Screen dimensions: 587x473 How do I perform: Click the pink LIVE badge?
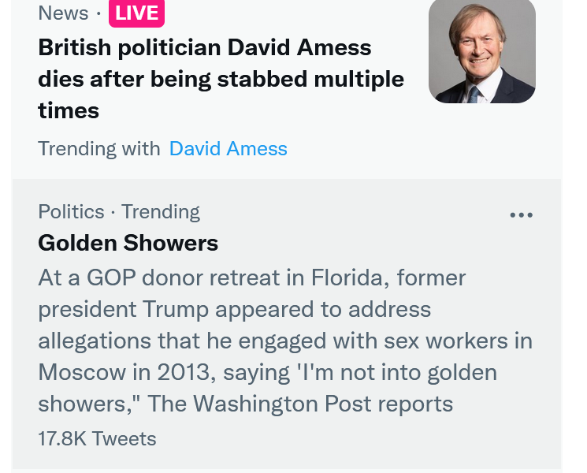[136, 13]
